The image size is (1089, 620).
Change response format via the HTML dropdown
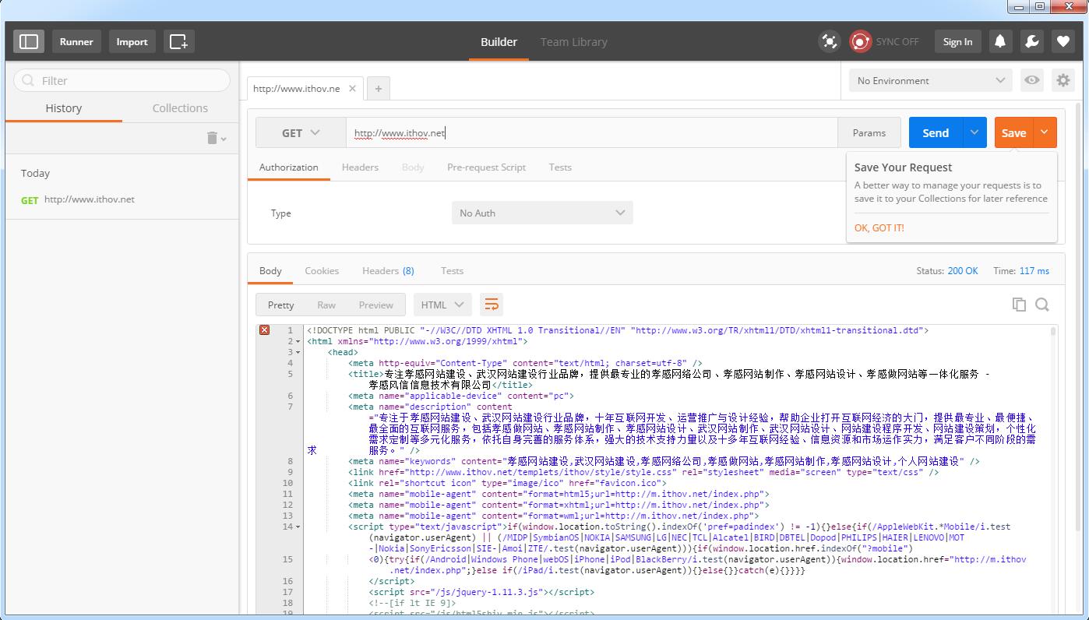442,305
